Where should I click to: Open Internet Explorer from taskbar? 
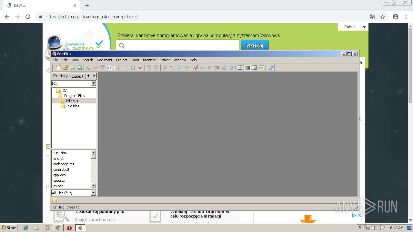coord(26,228)
